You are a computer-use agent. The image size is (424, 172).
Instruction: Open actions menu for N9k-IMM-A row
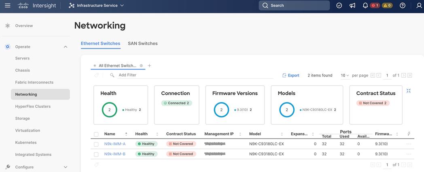(409, 144)
